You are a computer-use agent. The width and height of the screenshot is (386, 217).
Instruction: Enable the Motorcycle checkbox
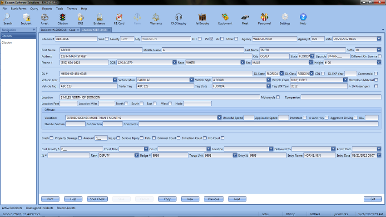pos(278,97)
